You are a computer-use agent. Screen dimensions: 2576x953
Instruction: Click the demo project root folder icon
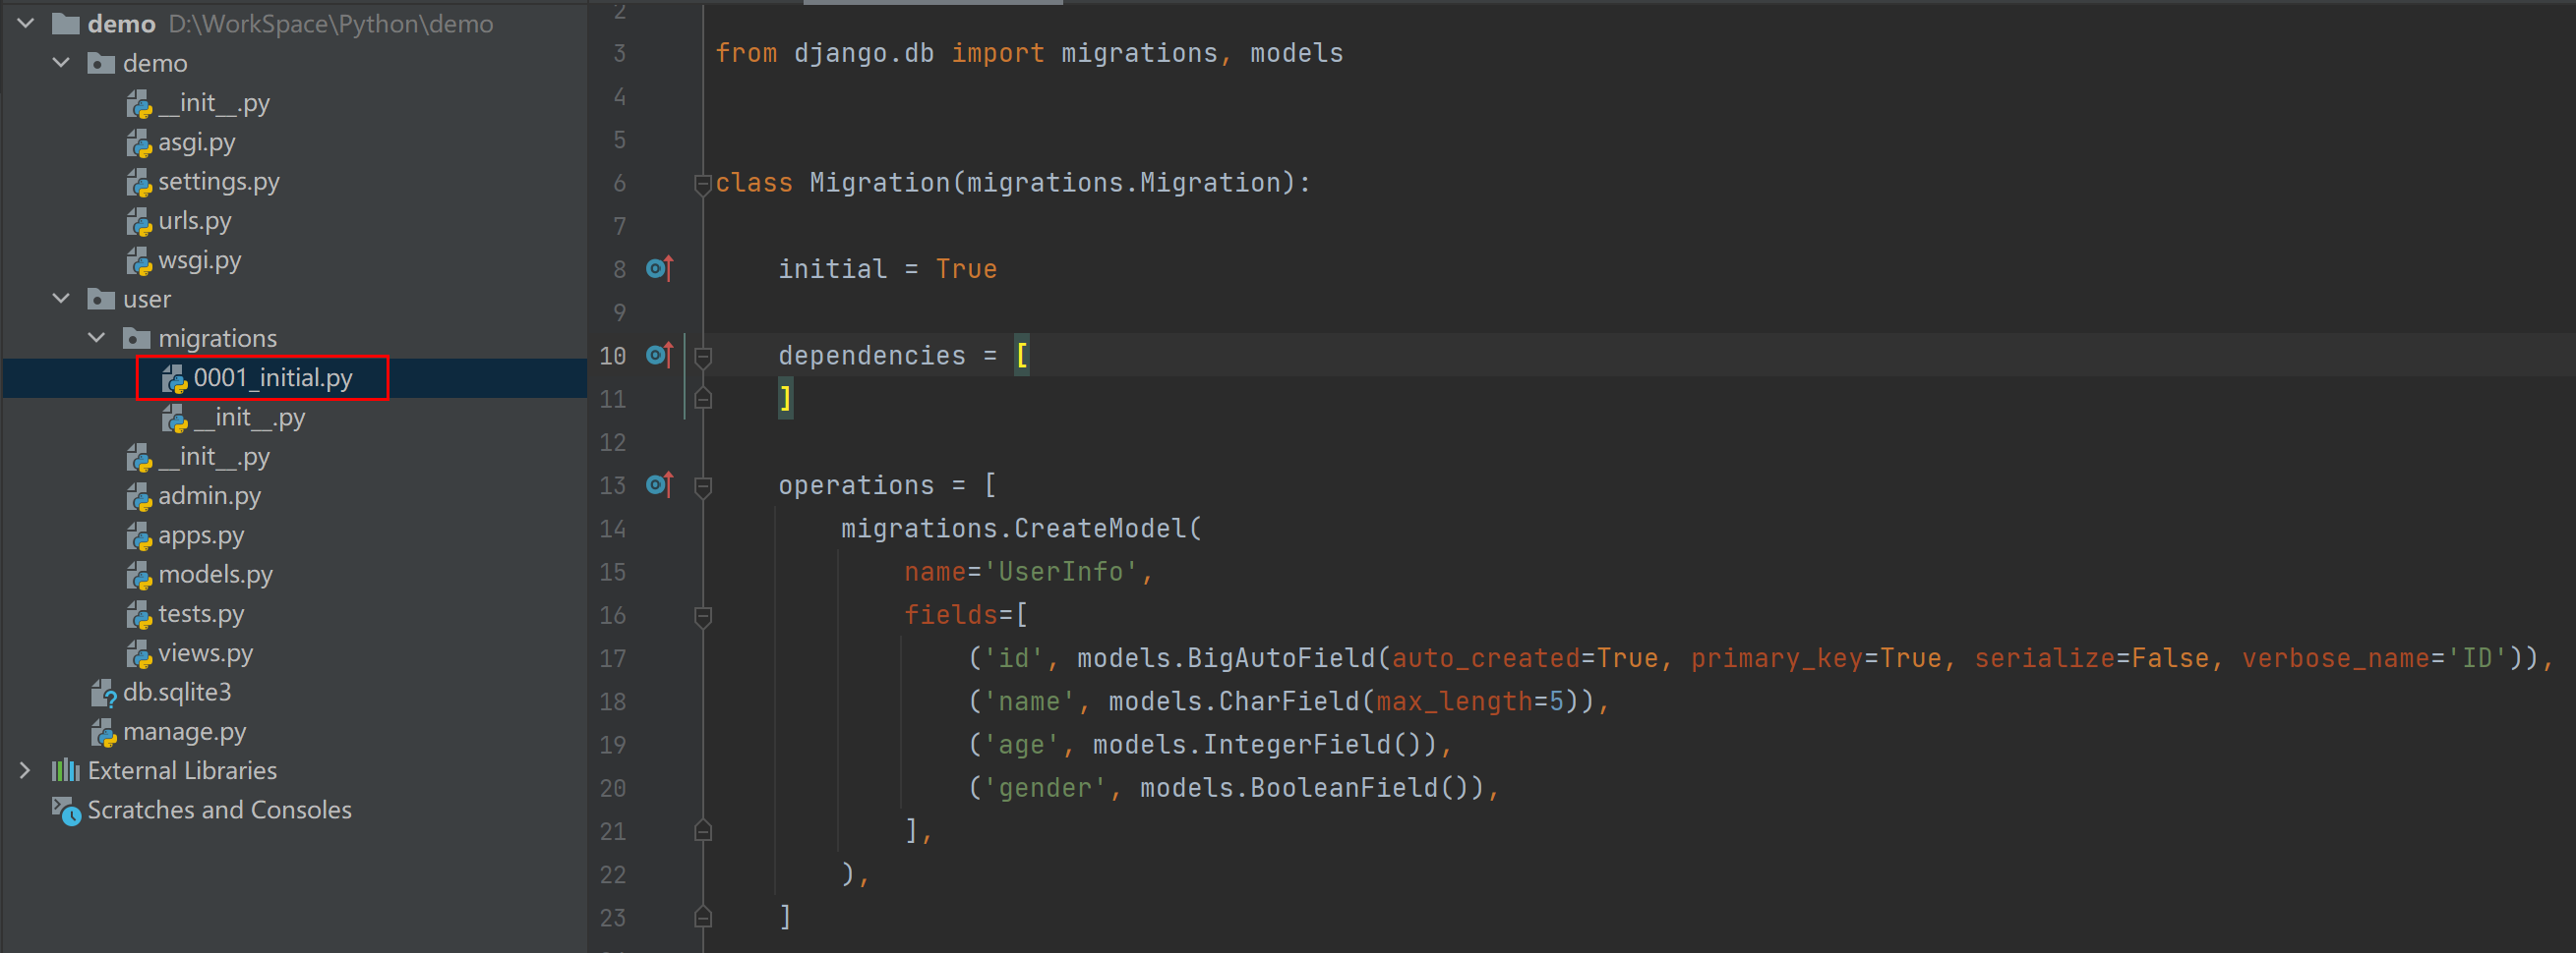[65, 24]
